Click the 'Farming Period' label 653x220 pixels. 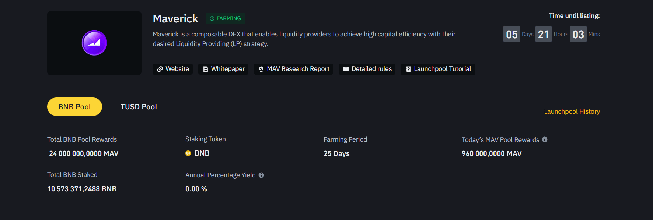[345, 139]
